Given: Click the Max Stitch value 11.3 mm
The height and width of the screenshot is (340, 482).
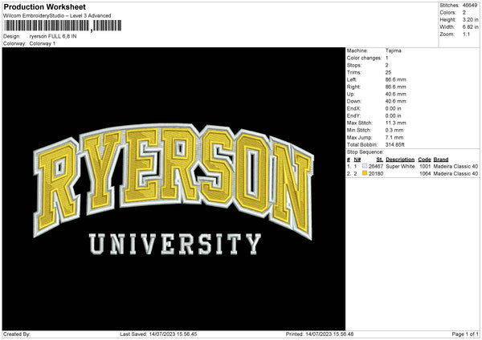Looking at the screenshot, I should click(x=395, y=123).
